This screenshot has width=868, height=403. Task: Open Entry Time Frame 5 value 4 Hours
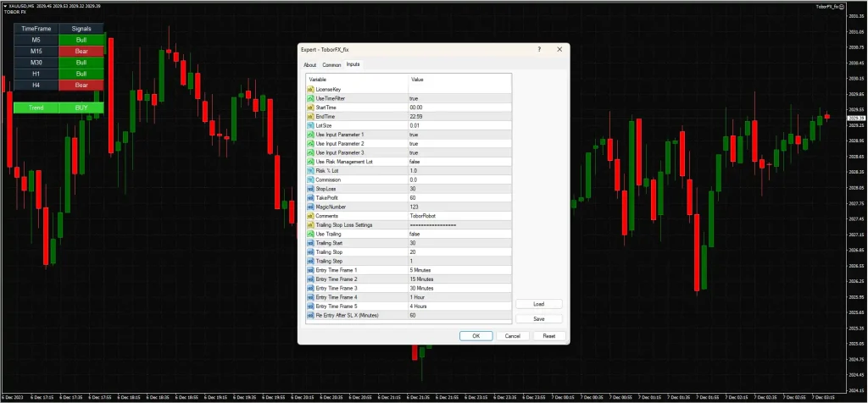pos(459,306)
